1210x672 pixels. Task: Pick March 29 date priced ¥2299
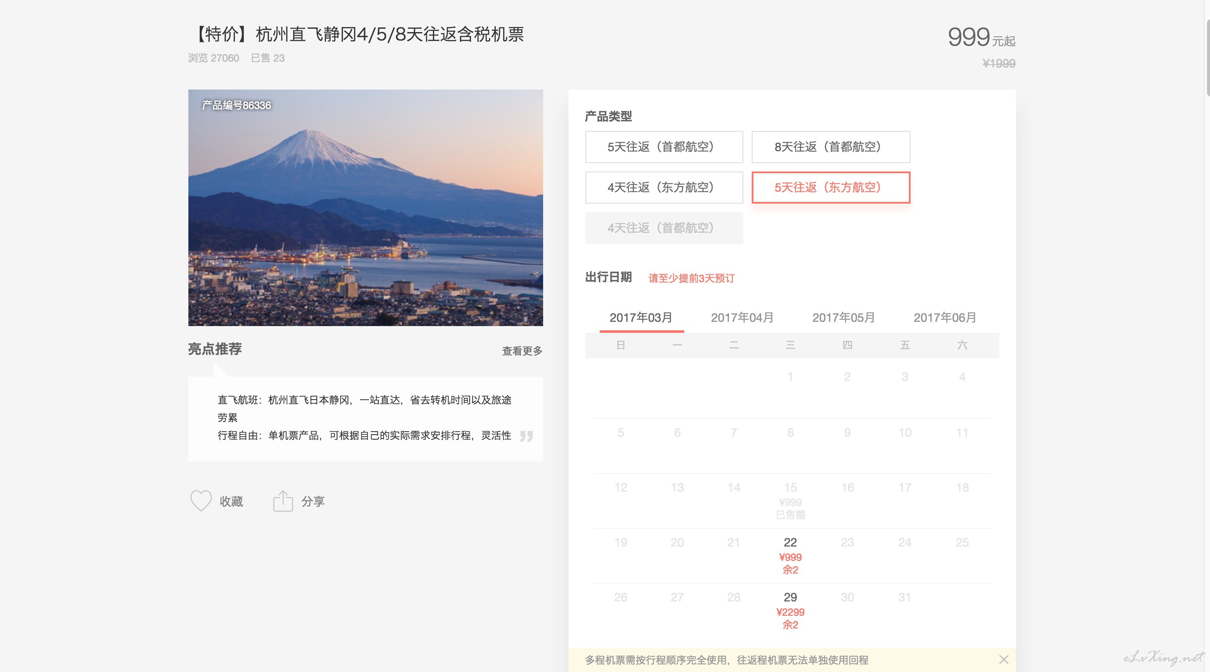[790, 610]
